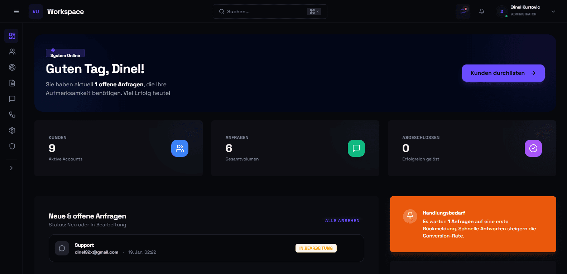Click the ALLE ANSEHEN link
The height and width of the screenshot is (274, 567).
pos(342,221)
